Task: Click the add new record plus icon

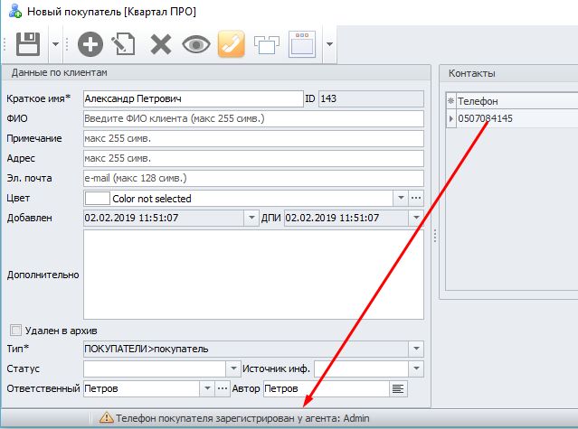Action: tap(90, 43)
